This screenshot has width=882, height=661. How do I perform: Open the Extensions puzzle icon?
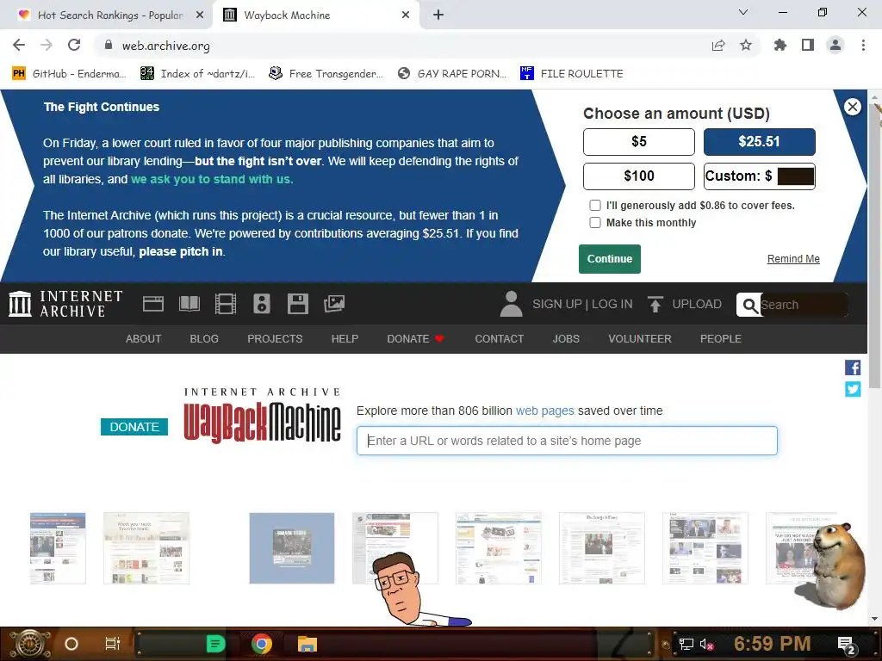[780, 45]
